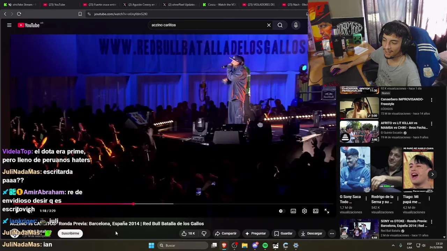Open Discord from the taskbar

[x=255, y=245]
